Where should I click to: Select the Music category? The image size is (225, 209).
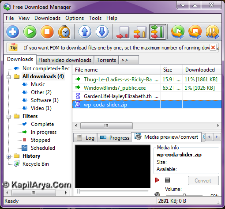coord(38,84)
